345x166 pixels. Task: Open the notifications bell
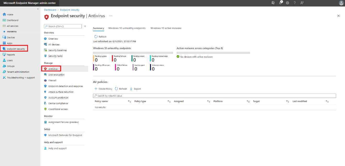[280, 3]
